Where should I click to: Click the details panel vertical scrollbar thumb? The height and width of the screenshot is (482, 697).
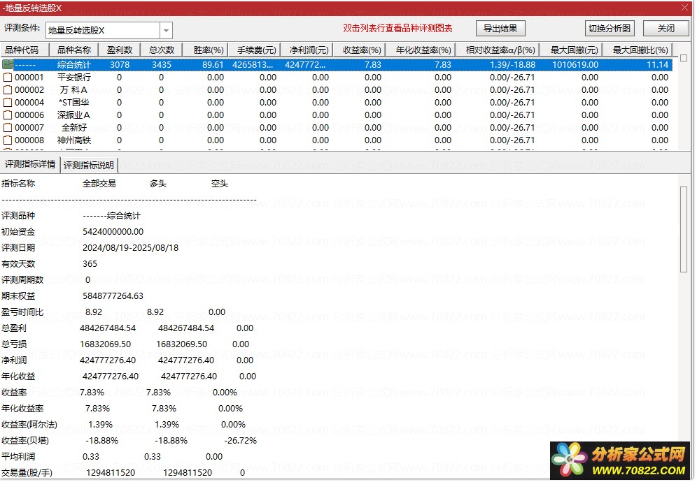point(684,229)
